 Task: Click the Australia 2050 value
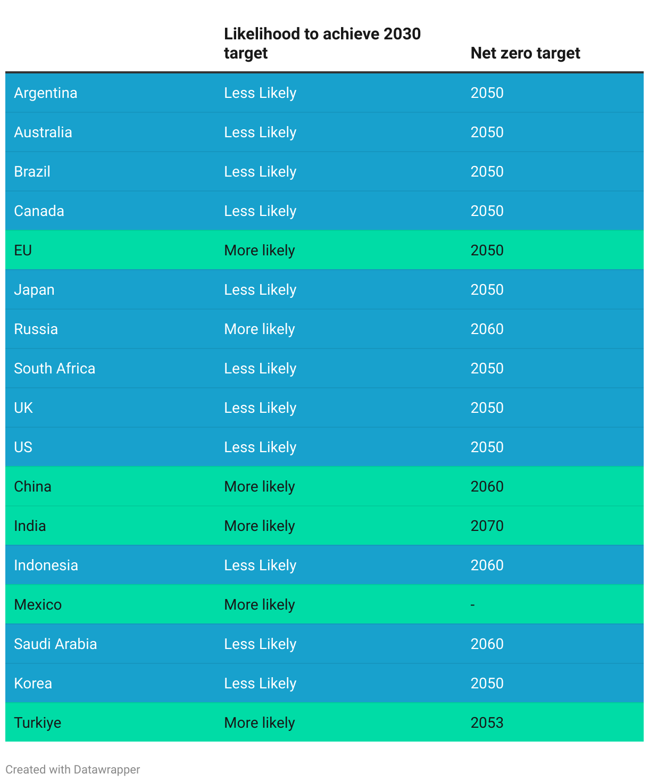[487, 132]
